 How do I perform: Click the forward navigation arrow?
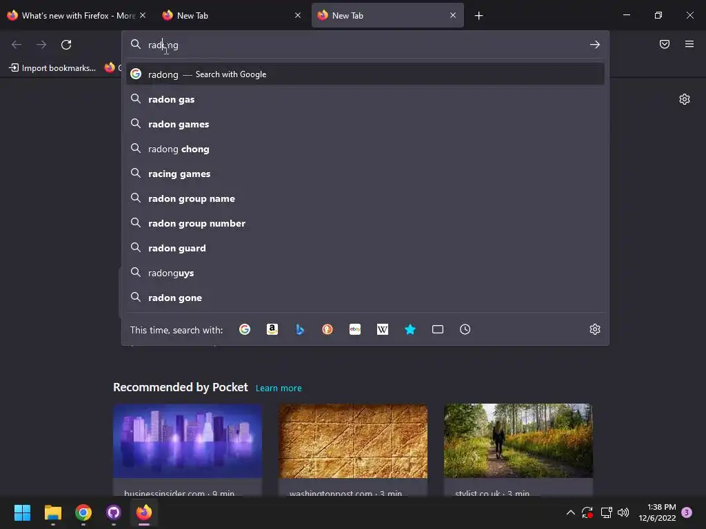point(41,45)
